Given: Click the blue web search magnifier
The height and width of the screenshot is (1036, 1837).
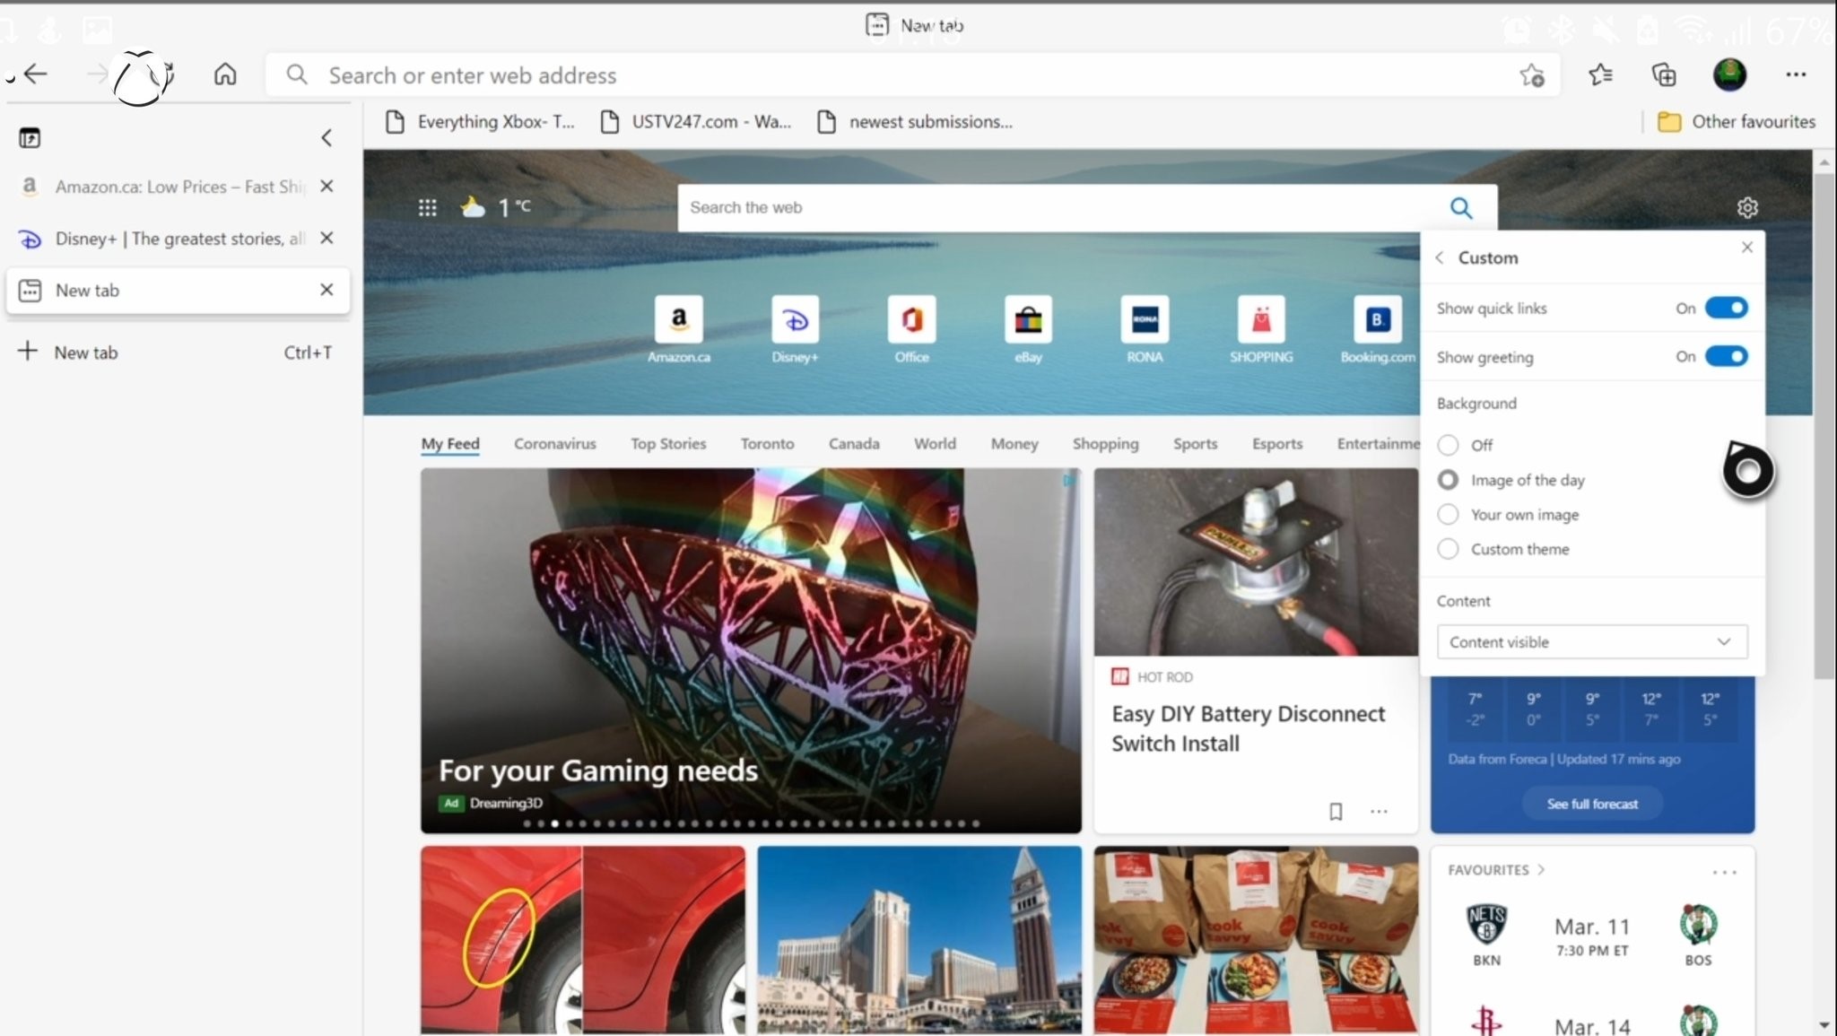Looking at the screenshot, I should point(1461,208).
